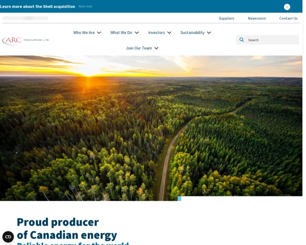The image size is (306, 245).
Task: Click Read more in the banner
Action: pyautogui.click(x=85, y=7)
